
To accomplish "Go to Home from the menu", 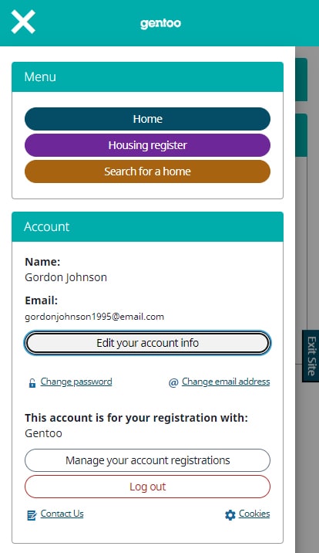I will click(x=147, y=119).
